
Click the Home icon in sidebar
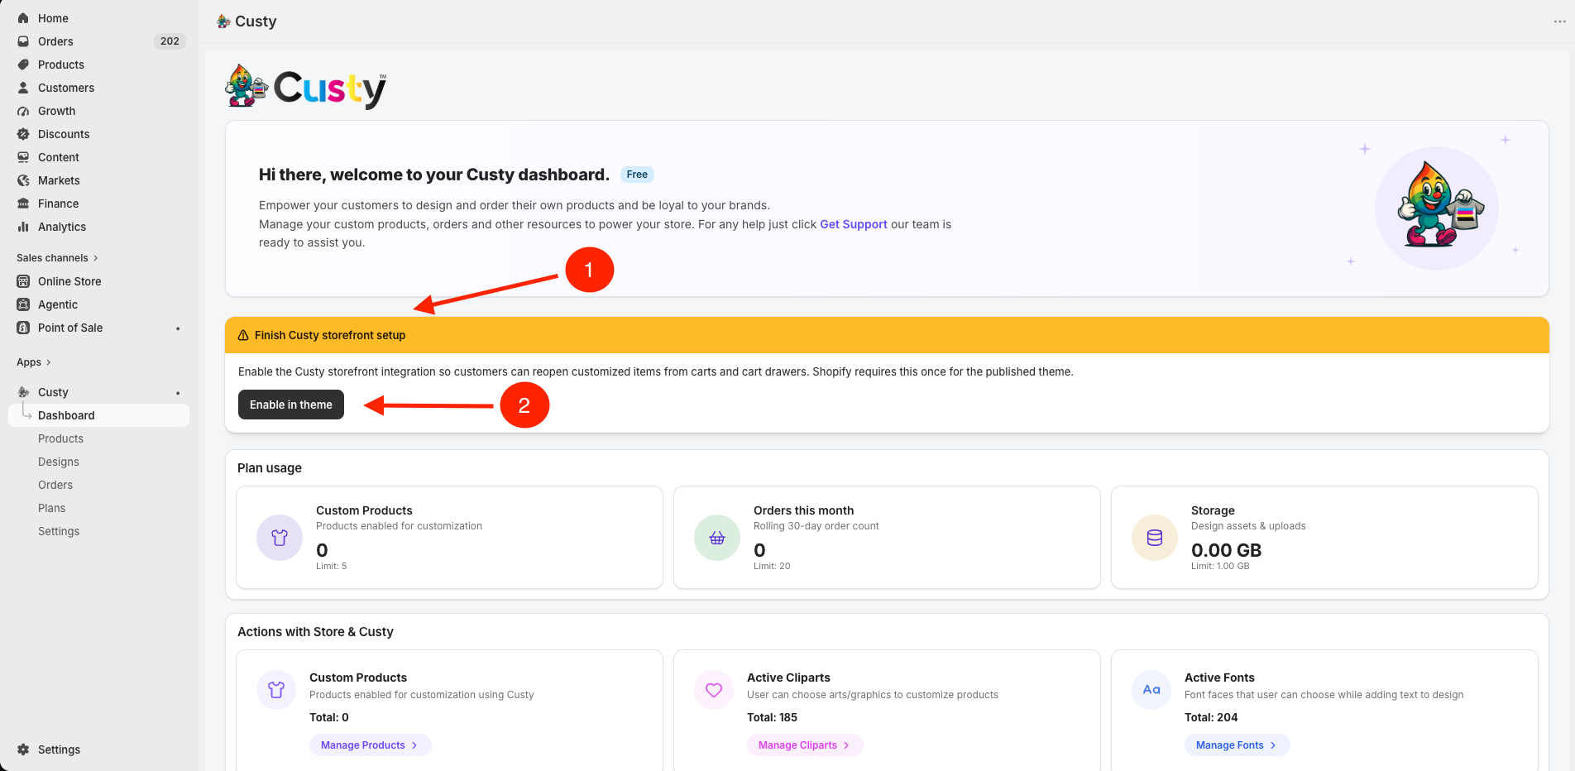(x=23, y=18)
